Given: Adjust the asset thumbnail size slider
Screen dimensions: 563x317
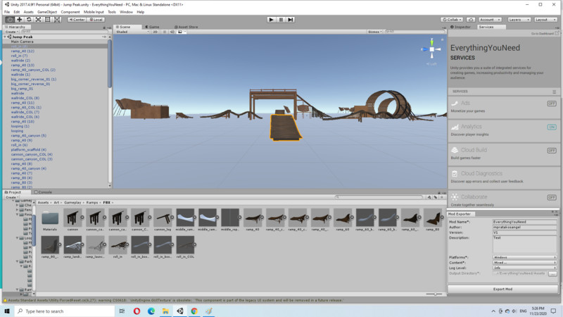Looking at the screenshot, I should pyautogui.click(x=435, y=294).
